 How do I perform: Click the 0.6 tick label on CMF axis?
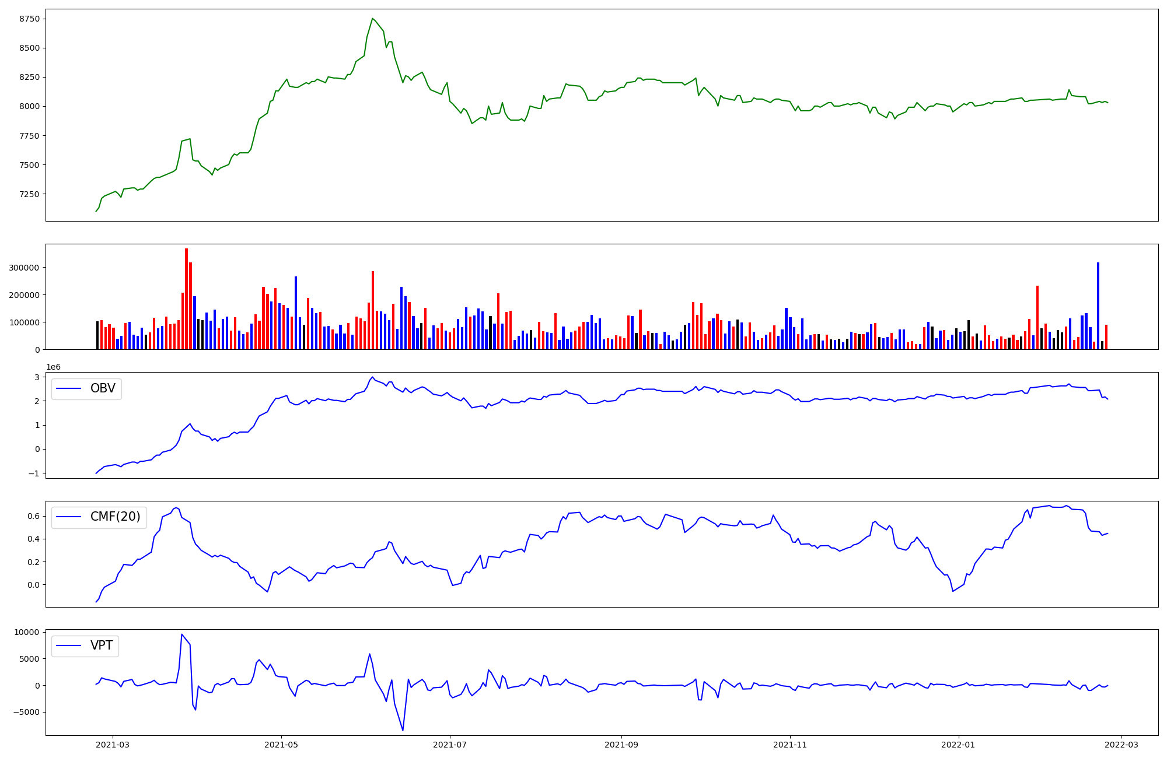[x=33, y=516]
